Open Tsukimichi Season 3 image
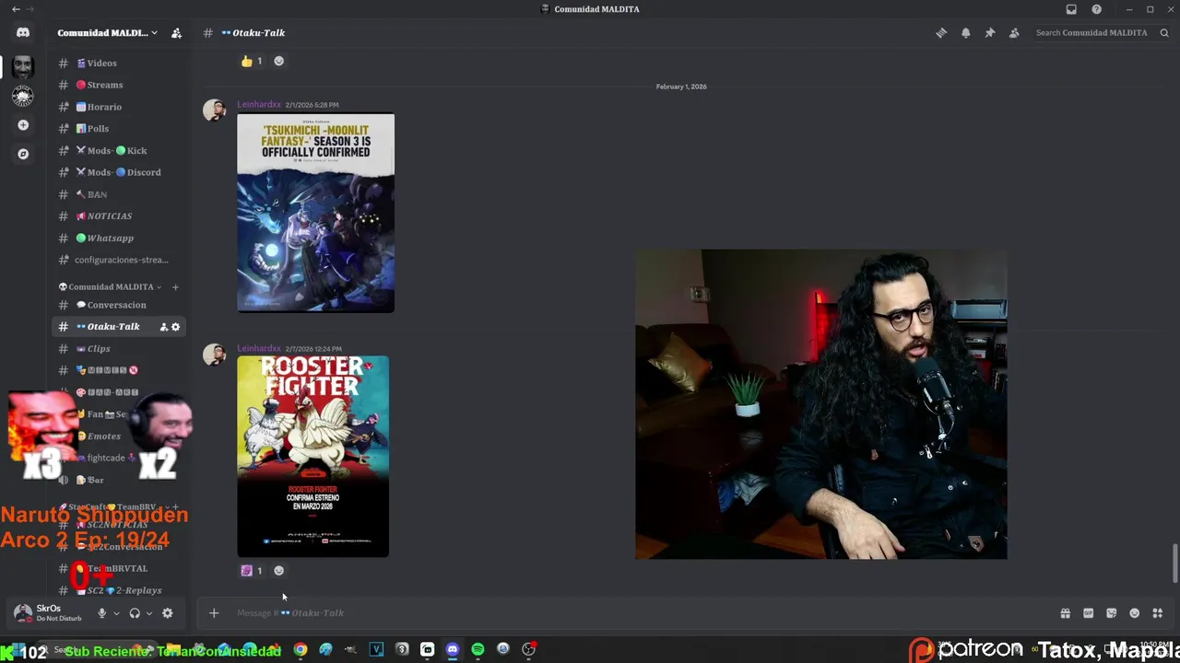Viewport: 1180px width, 663px height. coord(315,213)
